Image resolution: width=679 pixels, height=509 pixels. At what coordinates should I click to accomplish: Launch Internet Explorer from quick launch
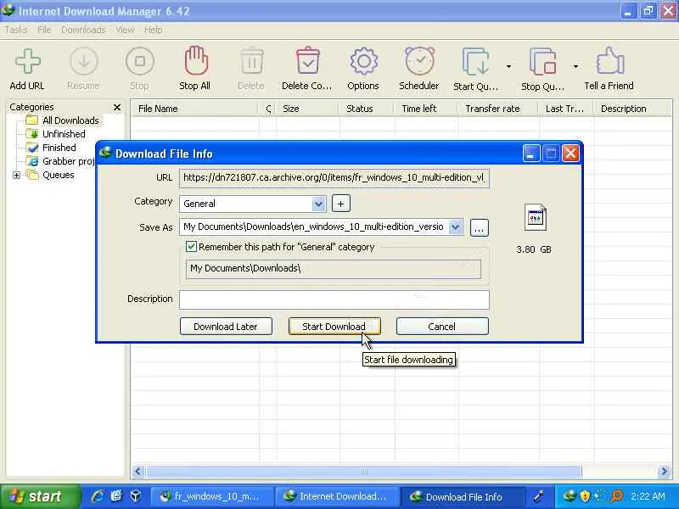click(x=98, y=496)
